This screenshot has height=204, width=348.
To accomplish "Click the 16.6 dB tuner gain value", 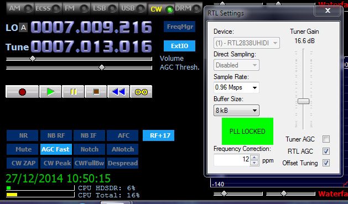I will (x=304, y=41).
